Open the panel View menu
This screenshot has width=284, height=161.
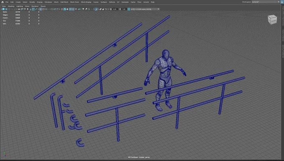(4, 6)
